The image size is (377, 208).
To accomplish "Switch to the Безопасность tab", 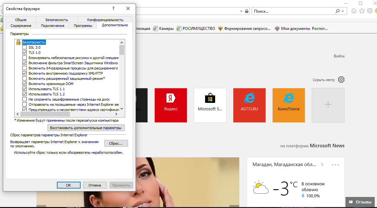I will click(57, 20).
